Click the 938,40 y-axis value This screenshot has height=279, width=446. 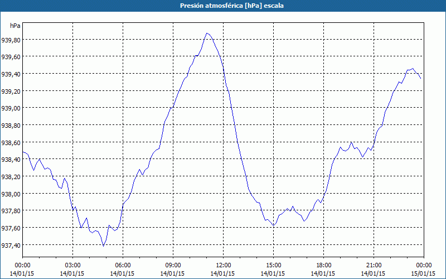(x=11, y=160)
